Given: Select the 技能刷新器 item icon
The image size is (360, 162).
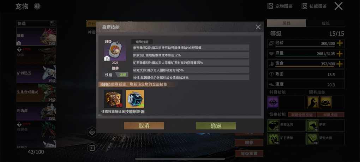Looking at the screenshot, I should [135, 99].
